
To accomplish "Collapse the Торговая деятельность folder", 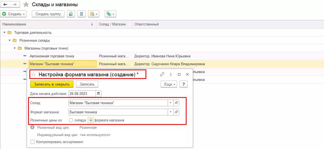I will click(4, 32).
